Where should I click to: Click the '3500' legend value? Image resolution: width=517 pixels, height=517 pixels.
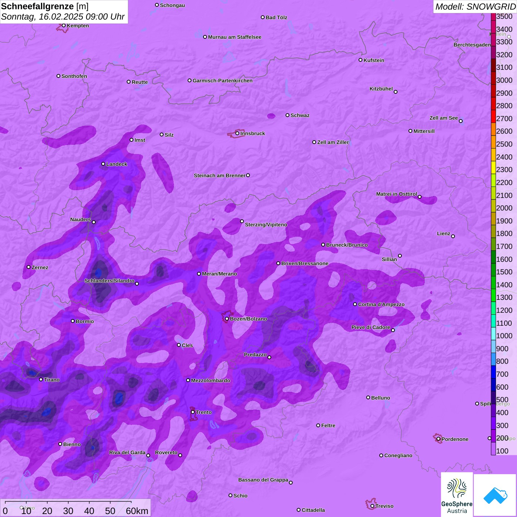coord(504,16)
